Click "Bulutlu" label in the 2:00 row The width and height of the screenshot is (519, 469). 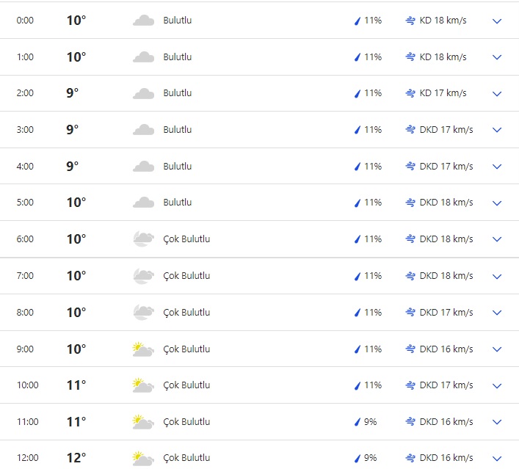coord(178,93)
